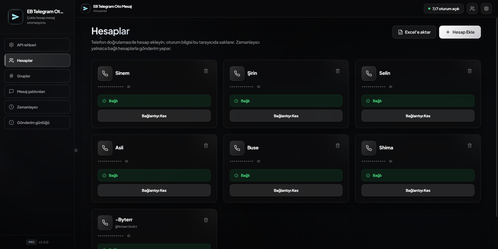Disconnect Buse using Bağlantıyı Kes
The image size is (498, 249).
[x=286, y=190]
